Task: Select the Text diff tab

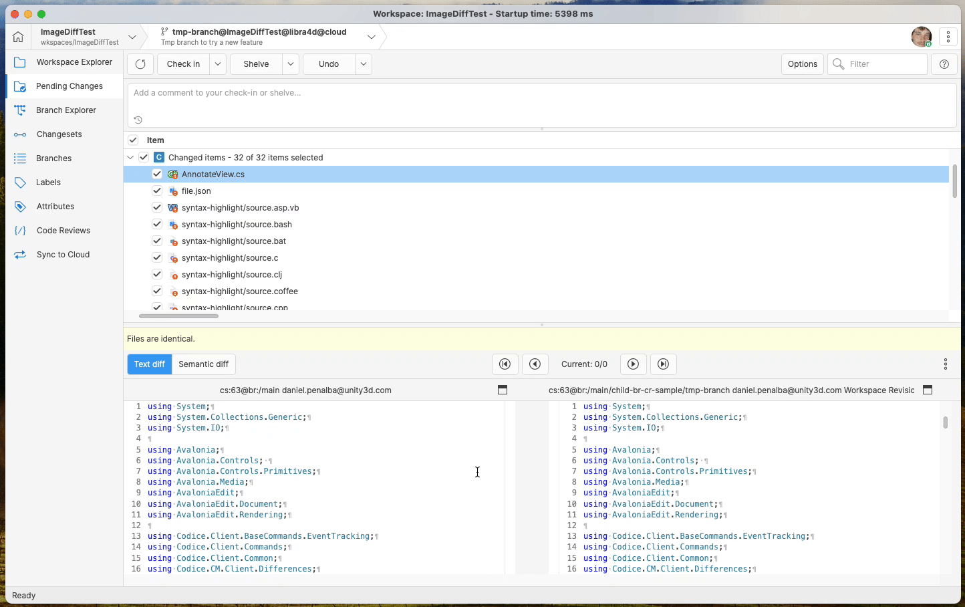Action: [148, 364]
